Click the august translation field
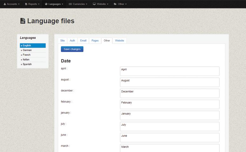 coord(170,82)
